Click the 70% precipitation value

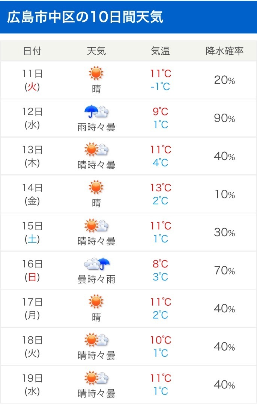pos(224,270)
